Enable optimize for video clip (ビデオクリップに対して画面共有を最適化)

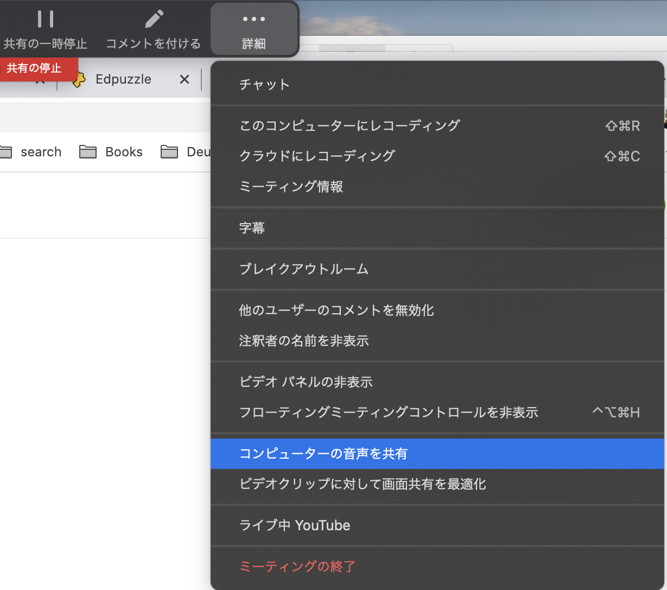point(363,484)
